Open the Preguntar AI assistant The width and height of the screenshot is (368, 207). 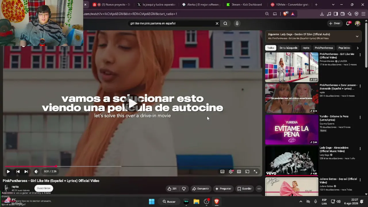pos(223,189)
